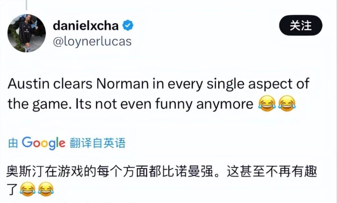Click the 翻译自英语 translation label
The height and width of the screenshot is (203, 337).
tap(98, 143)
